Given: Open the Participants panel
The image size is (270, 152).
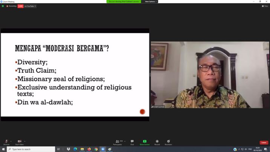Looking at the screenshot, I should tap(117, 142).
